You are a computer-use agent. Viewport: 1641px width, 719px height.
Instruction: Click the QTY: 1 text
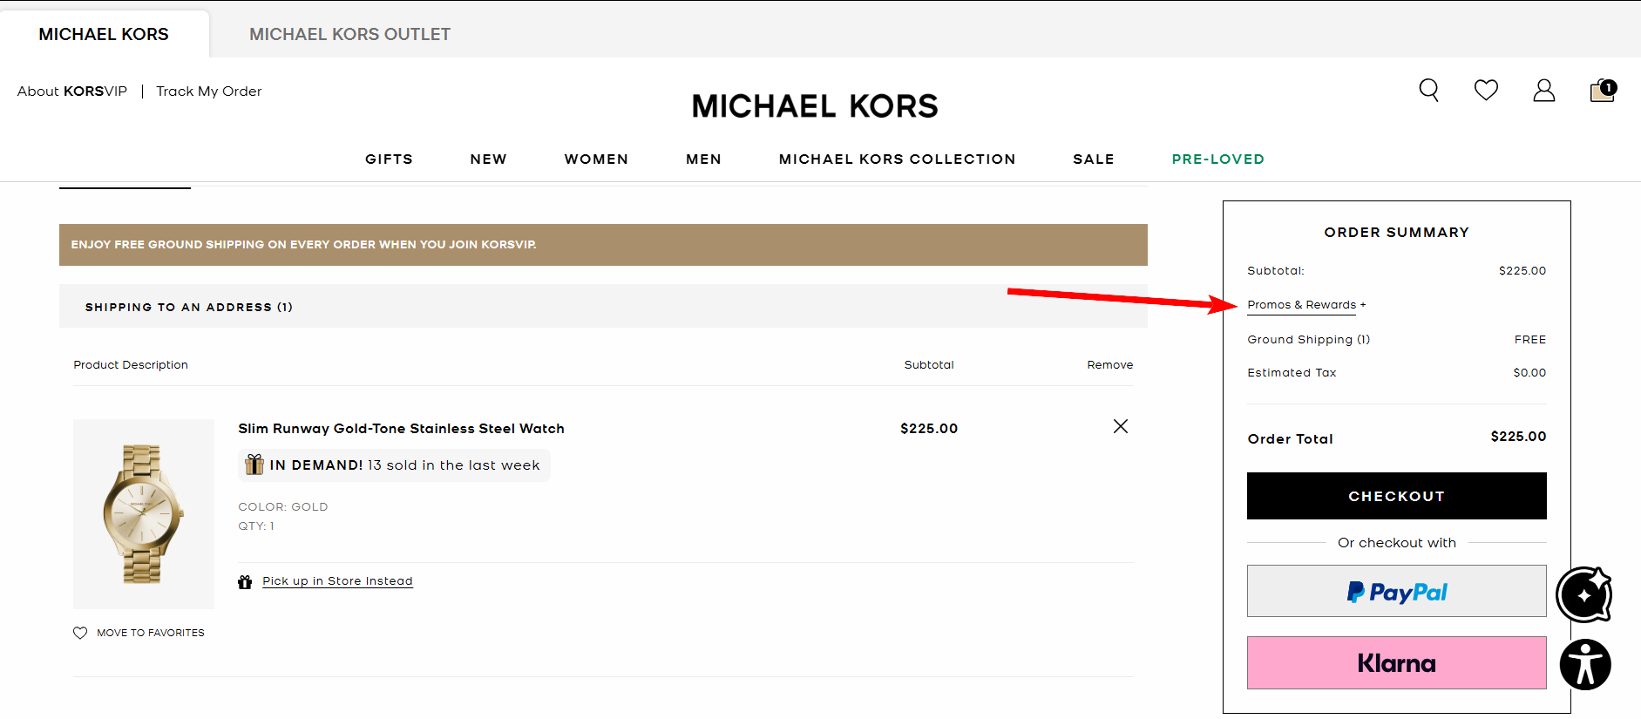click(256, 526)
